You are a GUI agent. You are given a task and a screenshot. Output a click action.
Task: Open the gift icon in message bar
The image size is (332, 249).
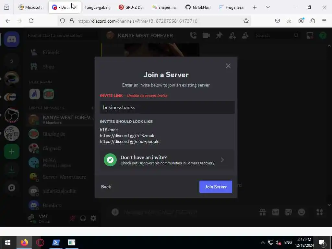pos(263,212)
